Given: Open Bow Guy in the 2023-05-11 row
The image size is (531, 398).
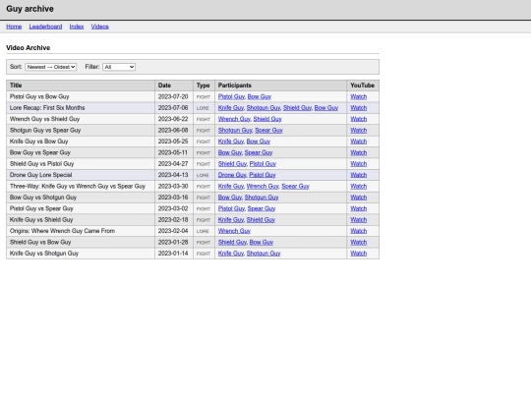Looking at the screenshot, I should coord(230,152).
